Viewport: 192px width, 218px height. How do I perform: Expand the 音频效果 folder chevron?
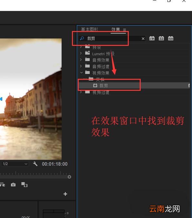(x=81, y=60)
